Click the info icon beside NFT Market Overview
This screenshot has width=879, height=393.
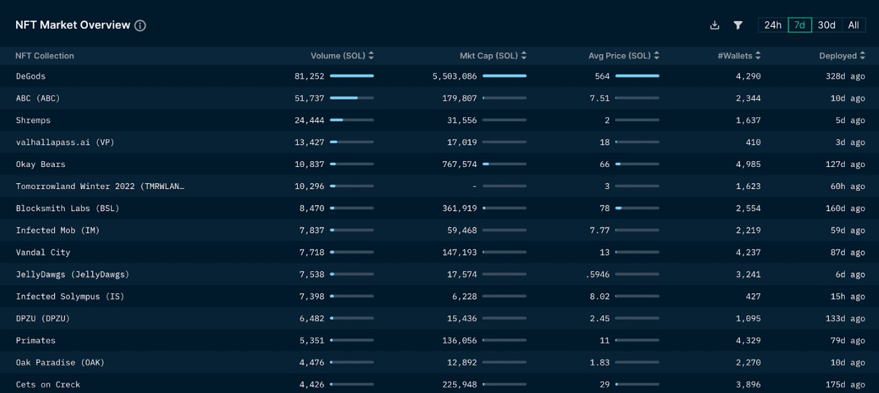tap(140, 26)
